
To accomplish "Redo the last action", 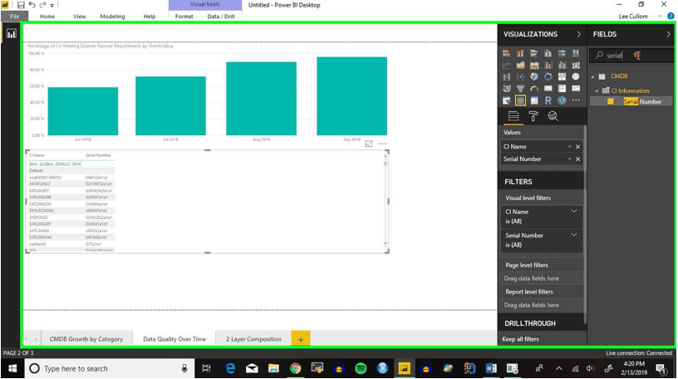I will (42, 5).
